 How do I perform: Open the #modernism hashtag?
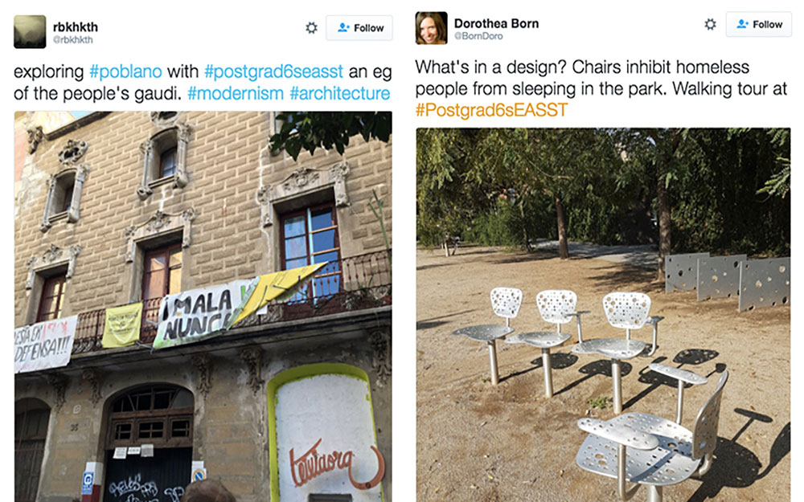236,93
